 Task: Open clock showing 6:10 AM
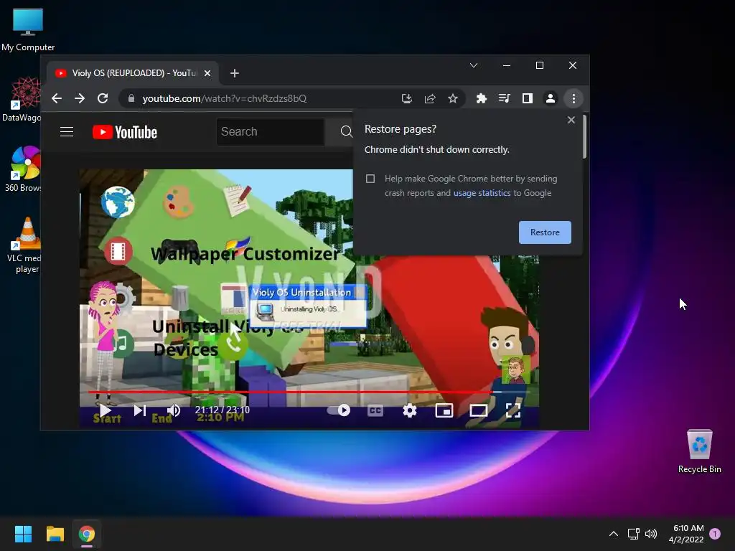(686, 534)
